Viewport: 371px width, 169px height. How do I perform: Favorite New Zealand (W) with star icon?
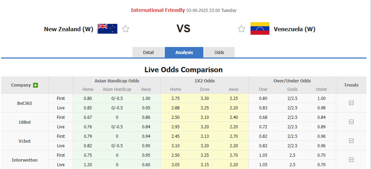125,29
